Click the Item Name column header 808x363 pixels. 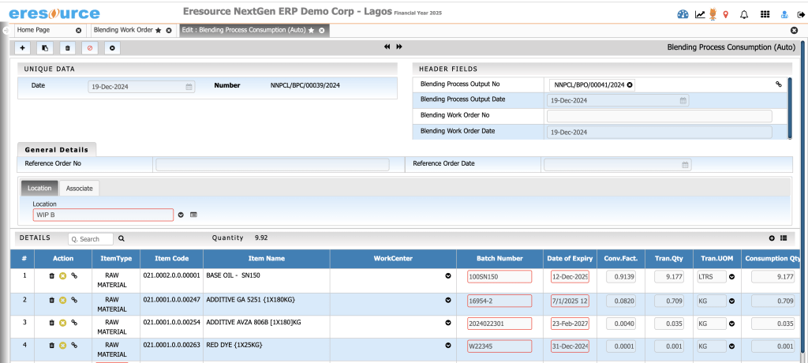pos(267,258)
